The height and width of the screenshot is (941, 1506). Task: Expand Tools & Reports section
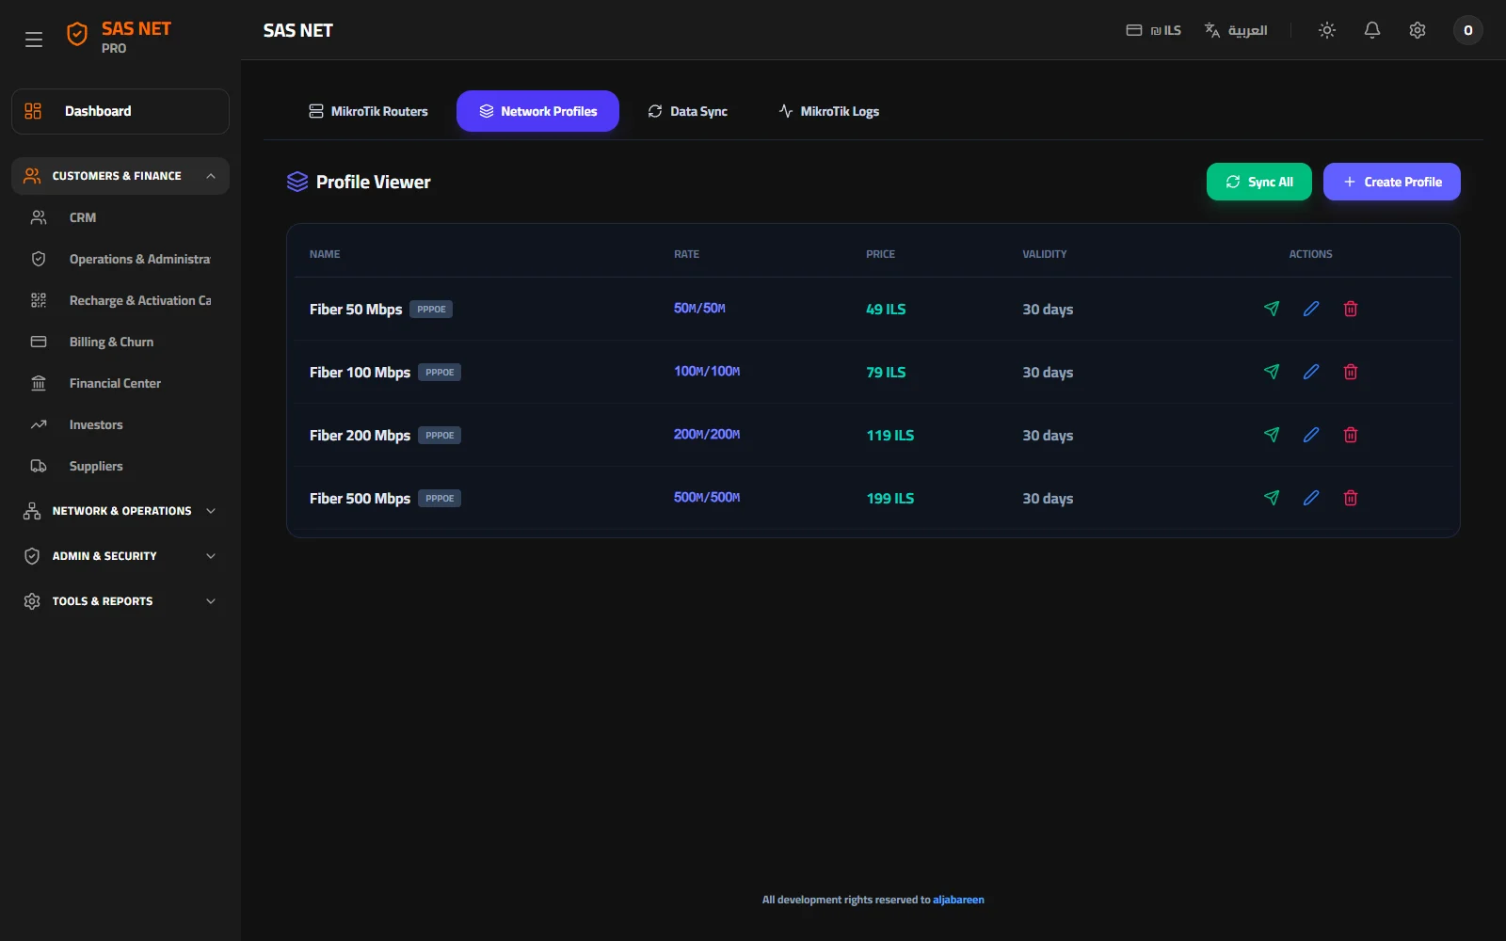(x=120, y=601)
